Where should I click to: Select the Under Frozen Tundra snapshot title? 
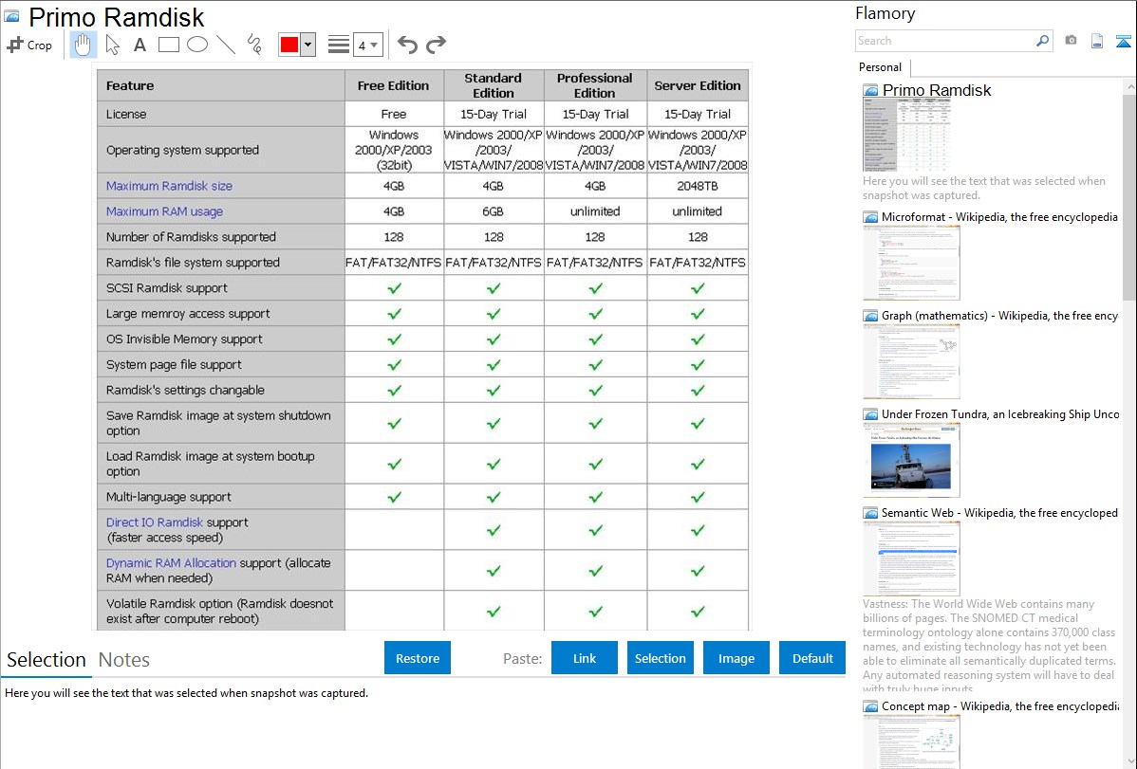pyautogui.click(x=1000, y=413)
